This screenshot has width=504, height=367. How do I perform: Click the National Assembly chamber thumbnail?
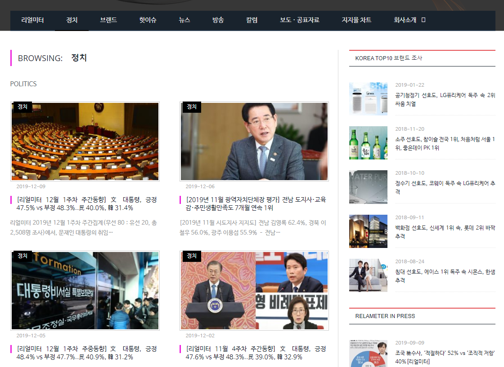pos(85,141)
